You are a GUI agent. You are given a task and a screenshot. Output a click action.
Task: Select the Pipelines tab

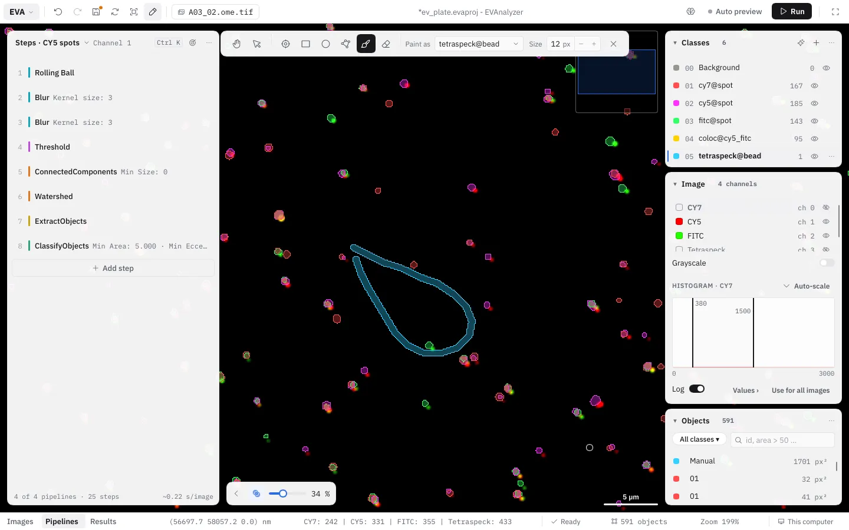point(62,522)
